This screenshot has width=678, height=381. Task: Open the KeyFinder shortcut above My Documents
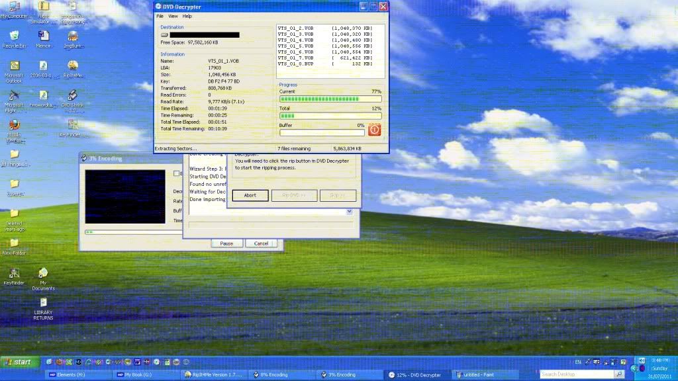(x=14, y=276)
